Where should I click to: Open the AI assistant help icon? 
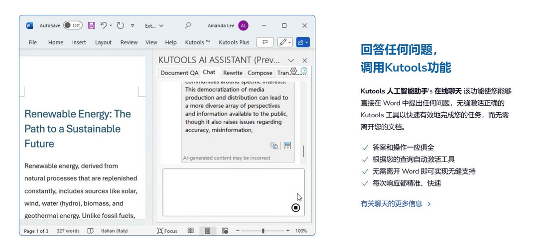tap(304, 71)
